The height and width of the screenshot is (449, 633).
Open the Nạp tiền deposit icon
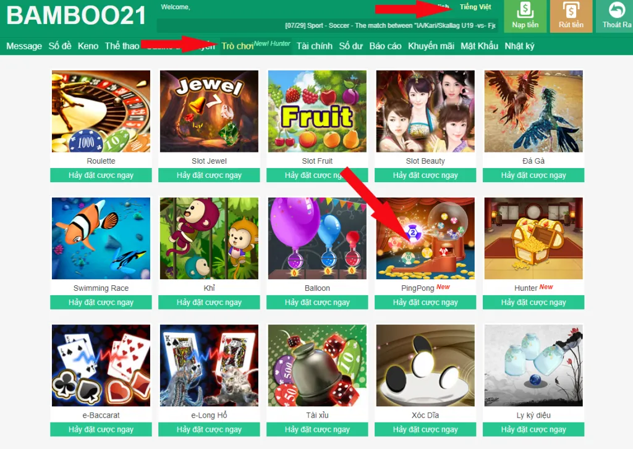point(525,16)
